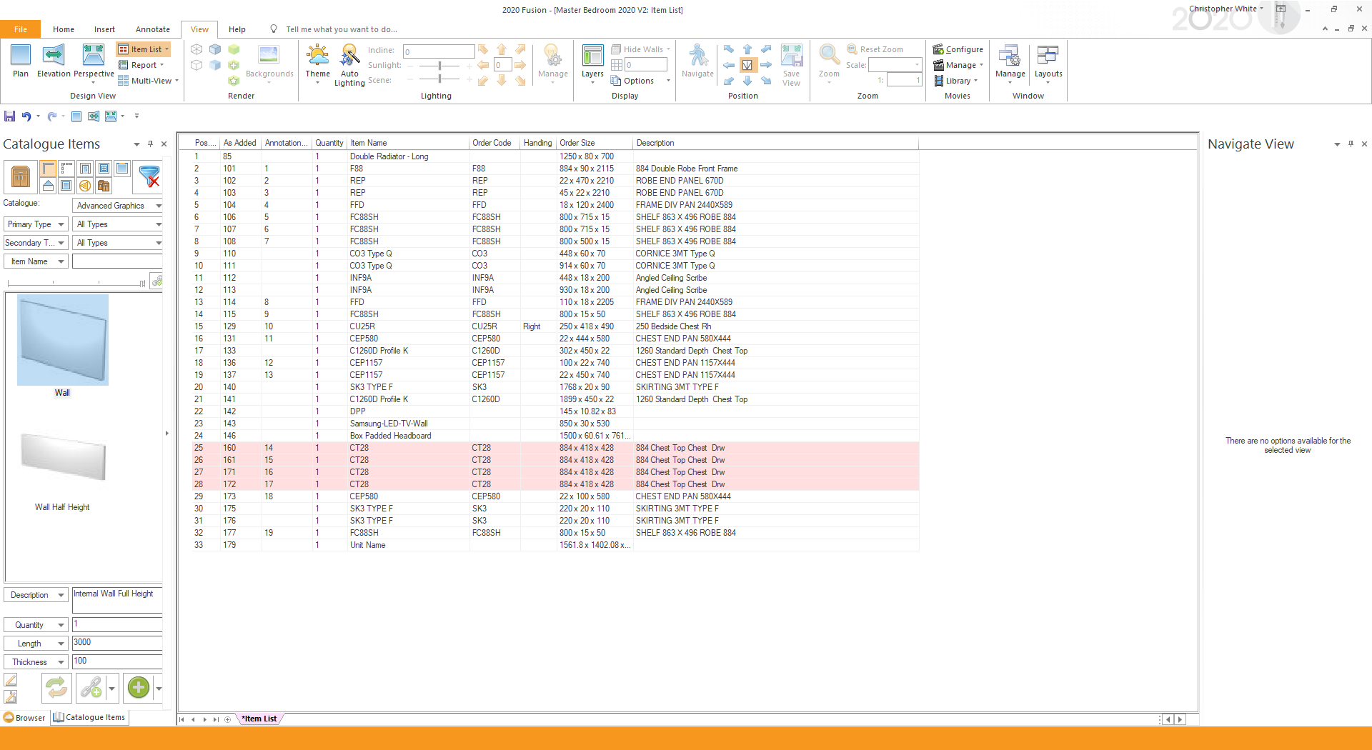Select the doors catalogue category
The width and height of the screenshot is (1372, 750).
85,169
